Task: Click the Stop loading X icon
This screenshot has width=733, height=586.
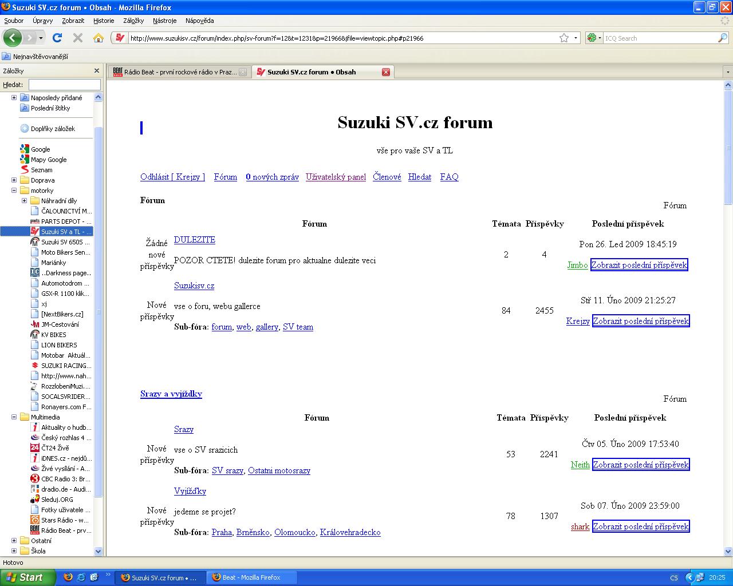Action: [x=78, y=38]
